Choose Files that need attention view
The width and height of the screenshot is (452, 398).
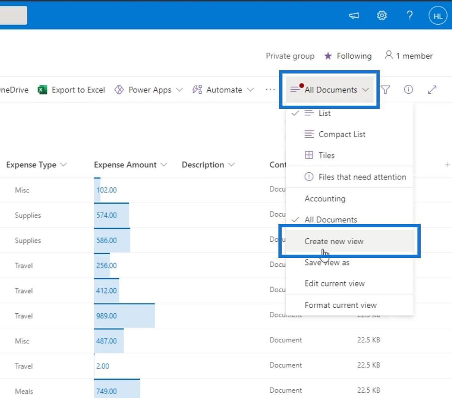(350, 177)
